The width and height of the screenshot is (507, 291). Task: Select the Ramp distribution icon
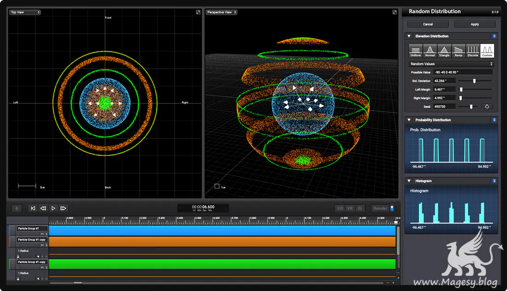(459, 51)
